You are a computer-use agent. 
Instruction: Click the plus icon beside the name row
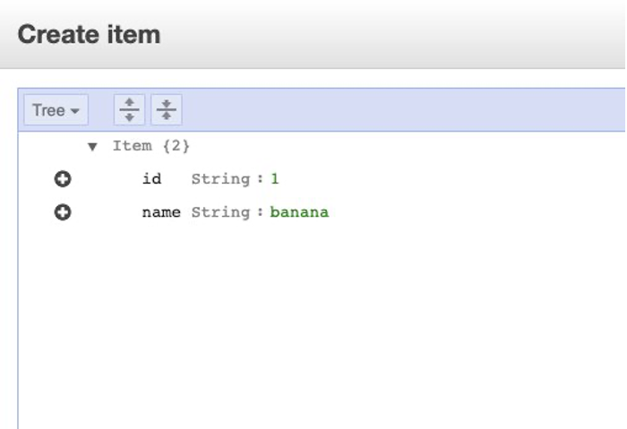[63, 212]
